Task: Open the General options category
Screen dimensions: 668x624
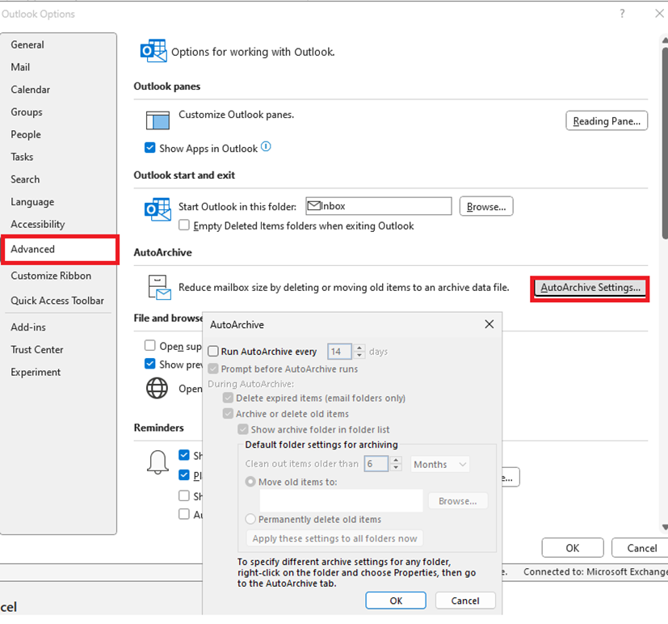Action: pyautogui.click(x=27, y=44)
